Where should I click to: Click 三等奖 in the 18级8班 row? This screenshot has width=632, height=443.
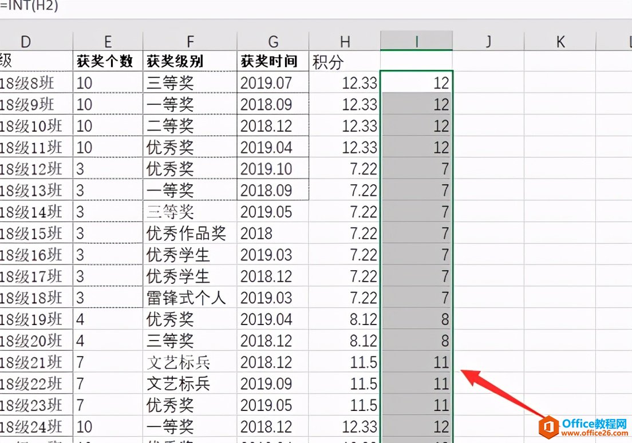[x=190, y=82]
